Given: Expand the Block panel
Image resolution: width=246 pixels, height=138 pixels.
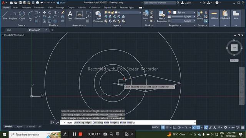Looking at the screenshot, I should [149, 25].
